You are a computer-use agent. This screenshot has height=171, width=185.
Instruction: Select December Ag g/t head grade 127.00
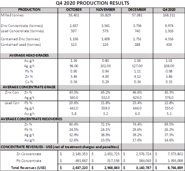(x=137, y=66)
